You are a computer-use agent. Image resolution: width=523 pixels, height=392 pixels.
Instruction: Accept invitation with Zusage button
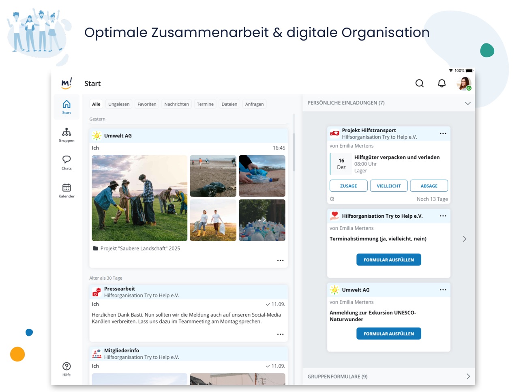(x=348, y=186)
